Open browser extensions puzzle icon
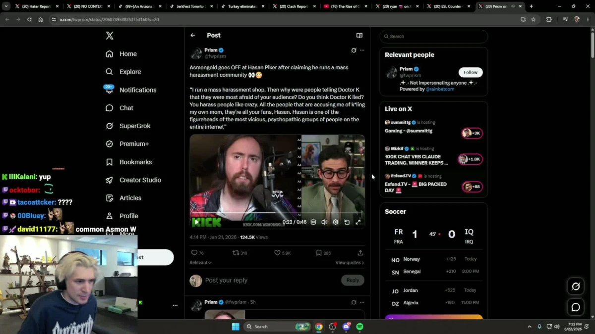The image size is (595, 334). point(549,19)
